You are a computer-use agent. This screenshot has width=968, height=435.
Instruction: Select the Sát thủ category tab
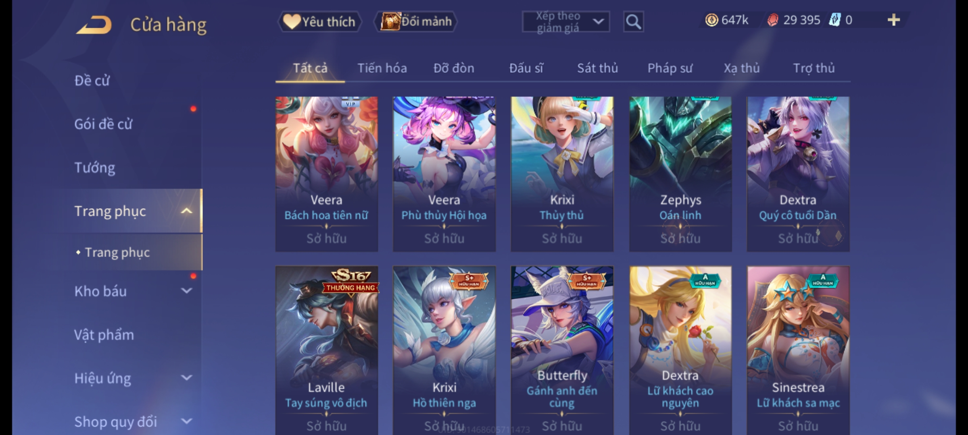point(597,68)
